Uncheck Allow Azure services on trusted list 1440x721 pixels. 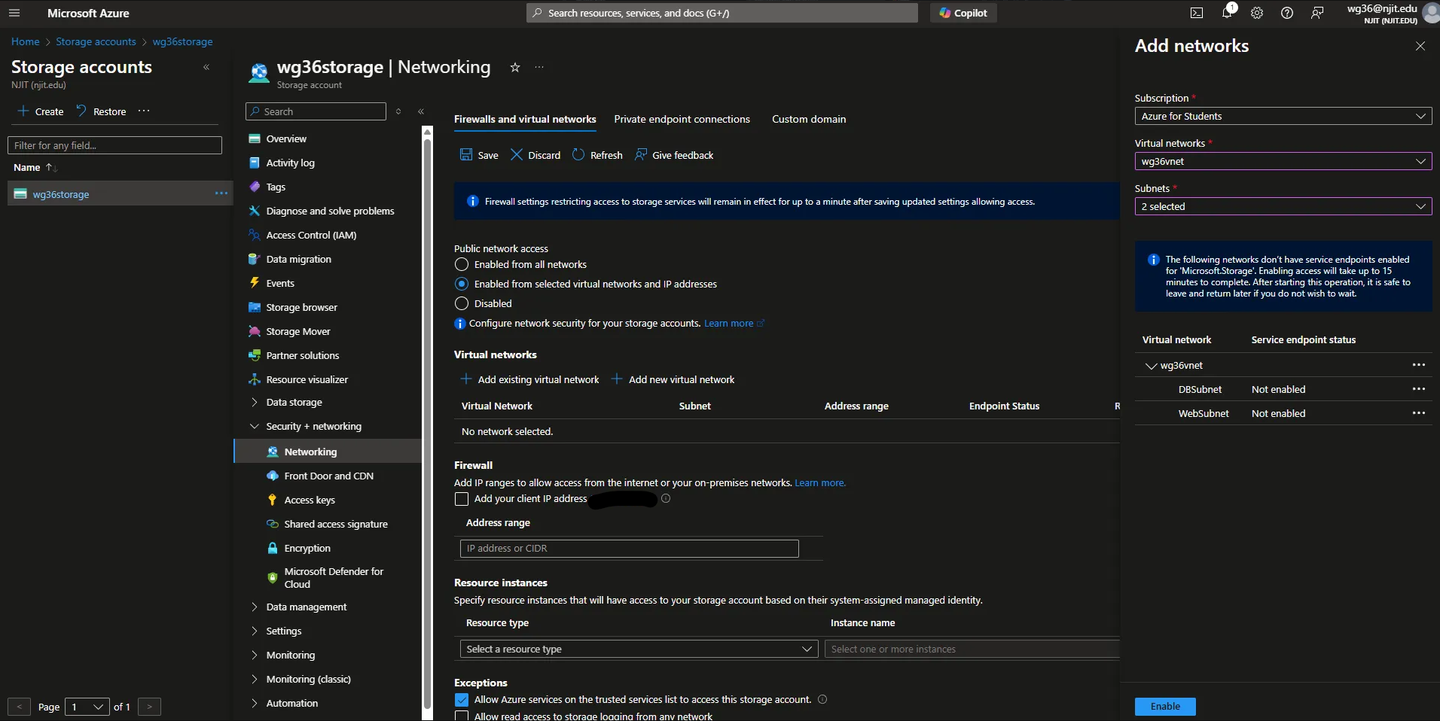tap(462, 700)
